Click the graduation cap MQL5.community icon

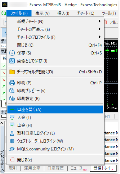12,149
